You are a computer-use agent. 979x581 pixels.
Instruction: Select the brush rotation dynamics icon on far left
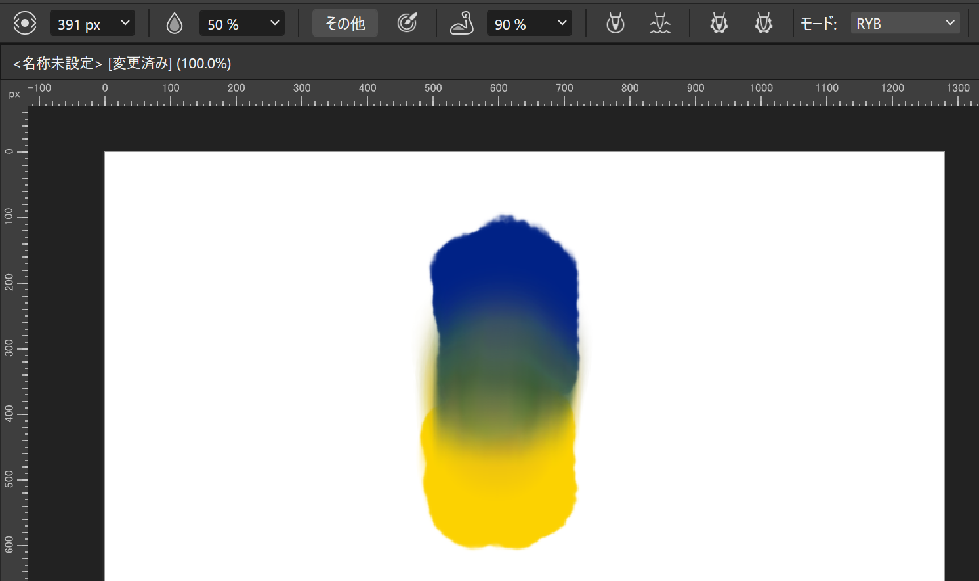(24, 23)
